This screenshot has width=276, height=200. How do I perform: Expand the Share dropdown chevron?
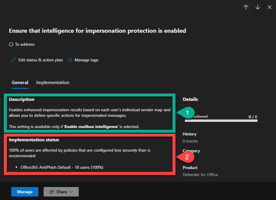click(x=71, y=192)
